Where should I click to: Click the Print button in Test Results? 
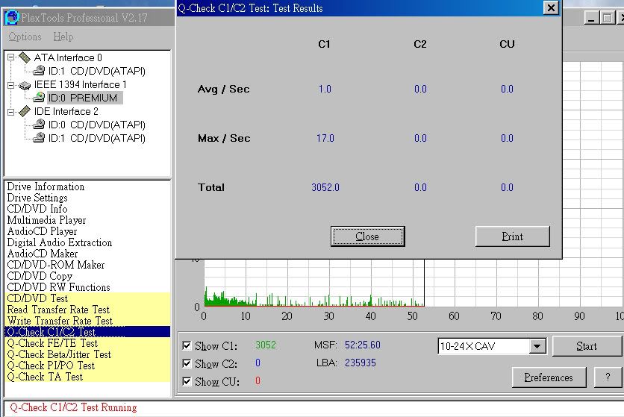coord(513,236)
